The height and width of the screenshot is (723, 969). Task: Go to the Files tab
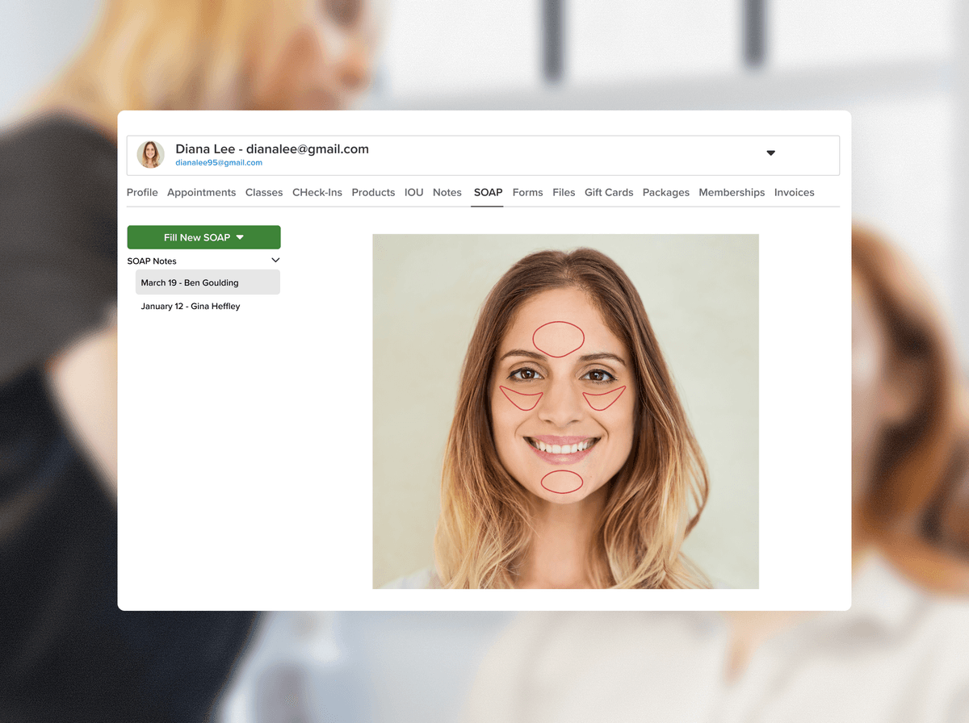(x=564, y=193)
